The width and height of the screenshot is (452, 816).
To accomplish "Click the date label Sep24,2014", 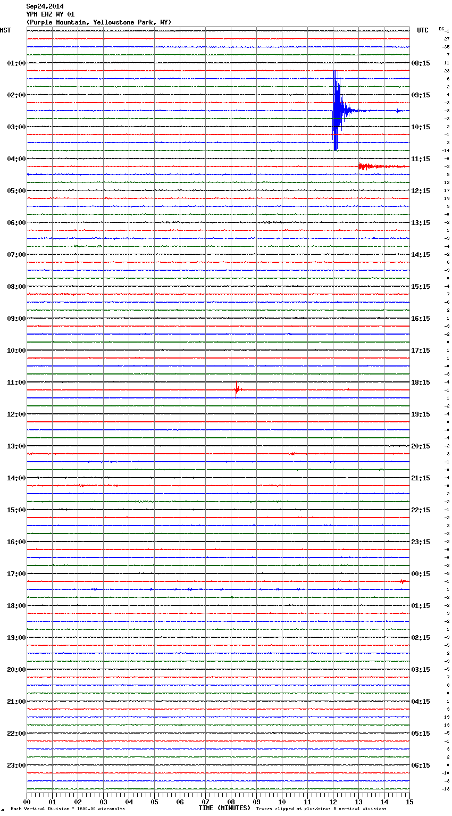I will pos(45,6).
